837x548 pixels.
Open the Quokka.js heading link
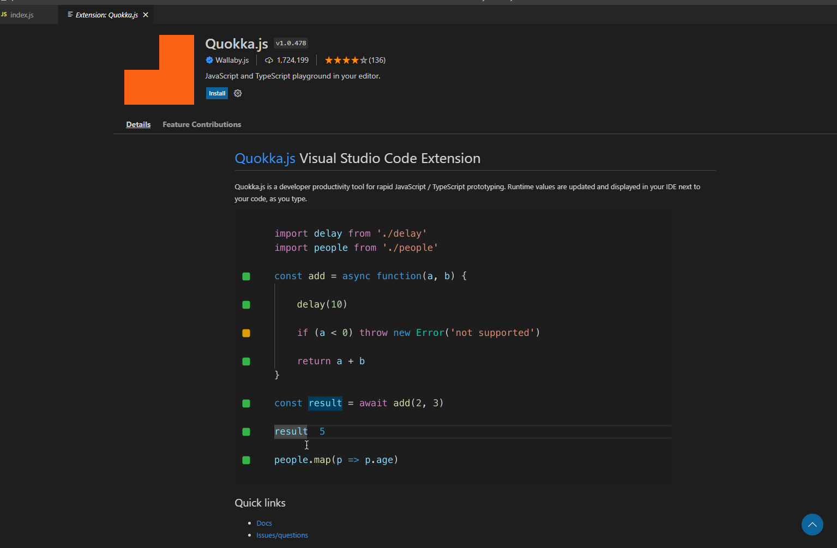(265, 158)
